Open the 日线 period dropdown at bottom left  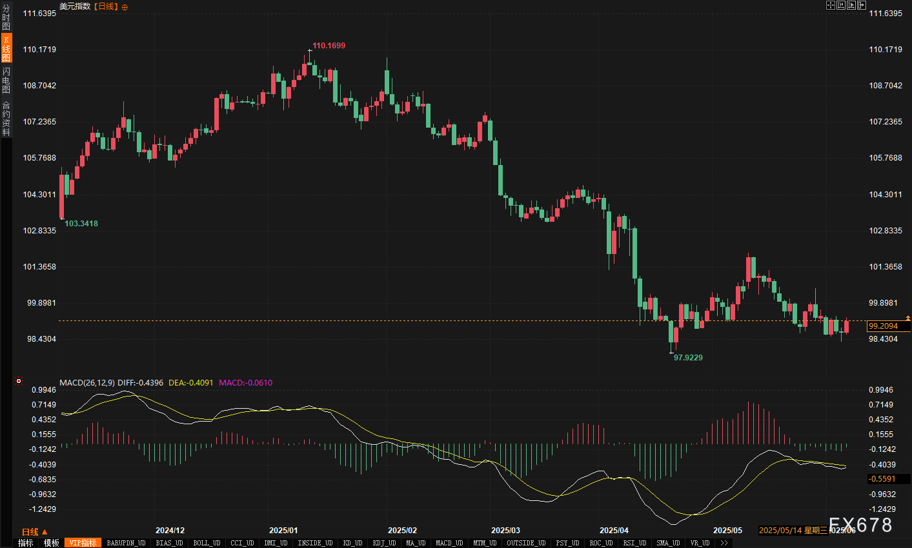point(34,532)
